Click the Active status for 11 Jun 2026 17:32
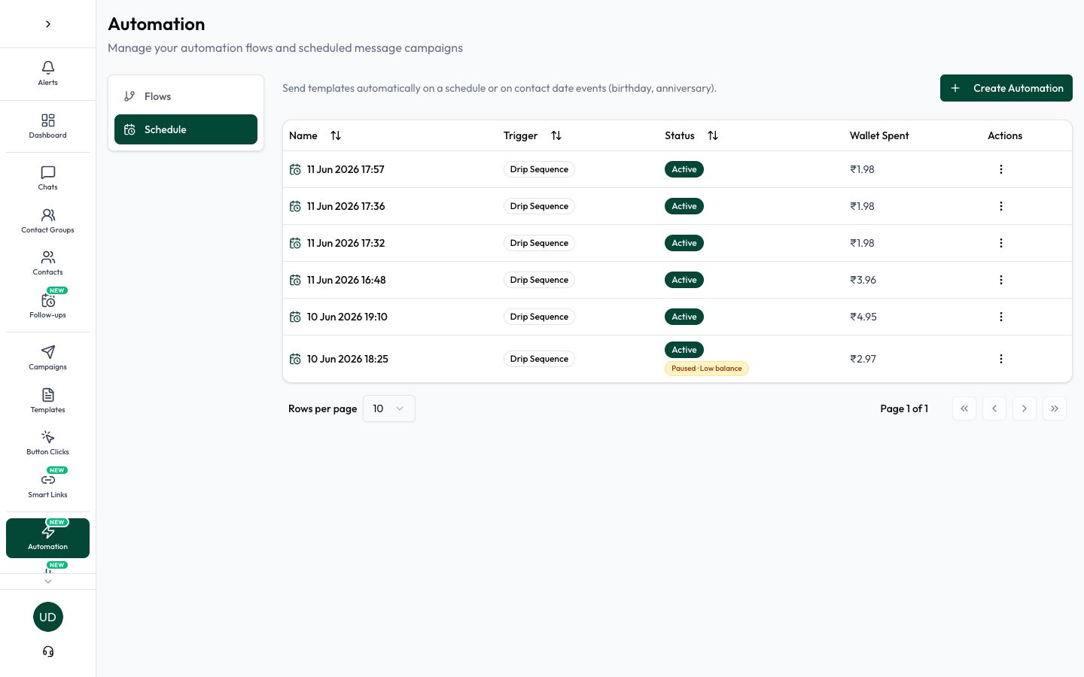The width and height of the screenshot is (1084, 677). [x=684, y=243]
